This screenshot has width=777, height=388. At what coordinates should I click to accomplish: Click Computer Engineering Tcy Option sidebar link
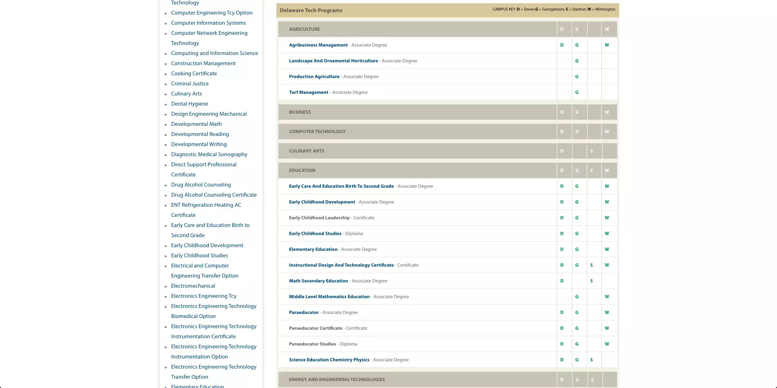click(x=212, y=13)
